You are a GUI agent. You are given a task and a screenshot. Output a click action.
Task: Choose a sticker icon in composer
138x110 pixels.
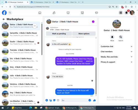tap(54, 100)
